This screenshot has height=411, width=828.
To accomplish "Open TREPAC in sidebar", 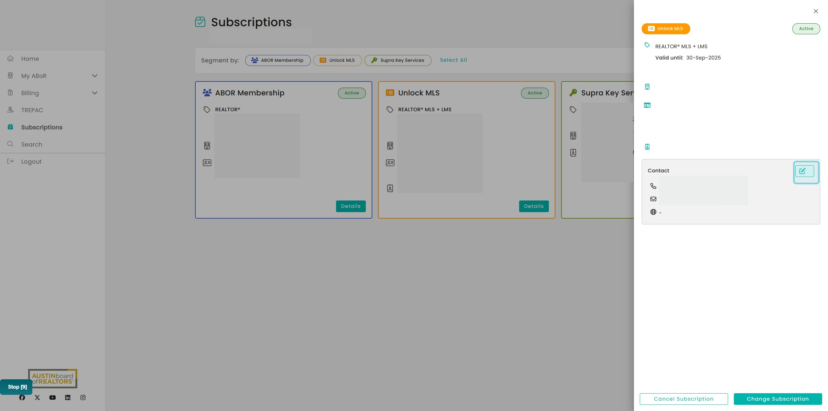I will [52, 110].
